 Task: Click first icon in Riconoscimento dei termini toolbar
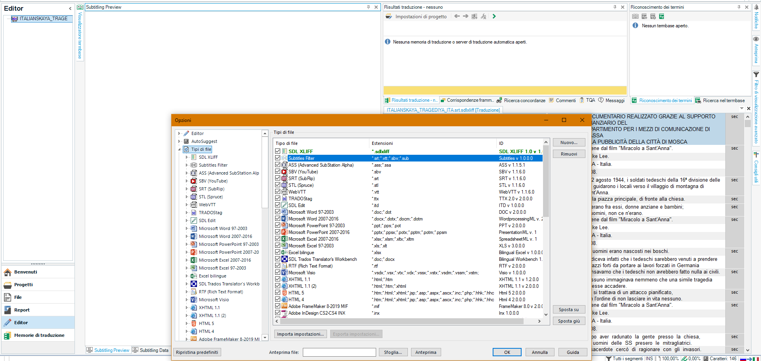point(635,16)
